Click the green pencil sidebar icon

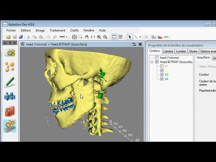click(10, 82)
